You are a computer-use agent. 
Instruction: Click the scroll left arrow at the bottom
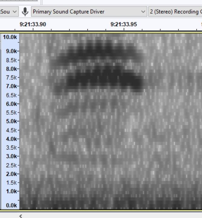click(x=21, y=216)
